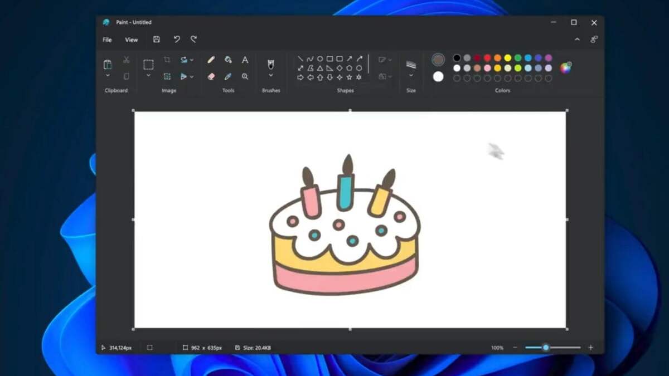The width and height of the screenshot is (669, 376).
Task: Expand the Brushes dropdown arrow
Action: coord(271,75)
